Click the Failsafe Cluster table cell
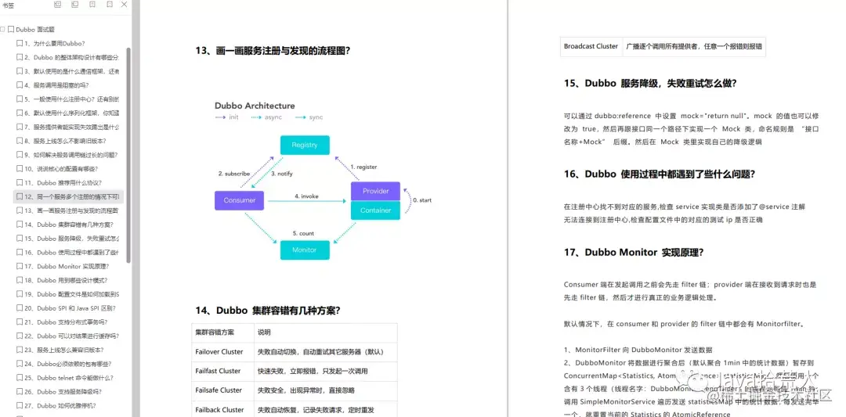Screen dimensions: 846x417 [222, 390]
